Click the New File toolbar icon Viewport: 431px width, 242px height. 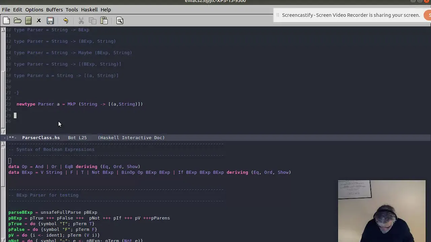(6, 21)
